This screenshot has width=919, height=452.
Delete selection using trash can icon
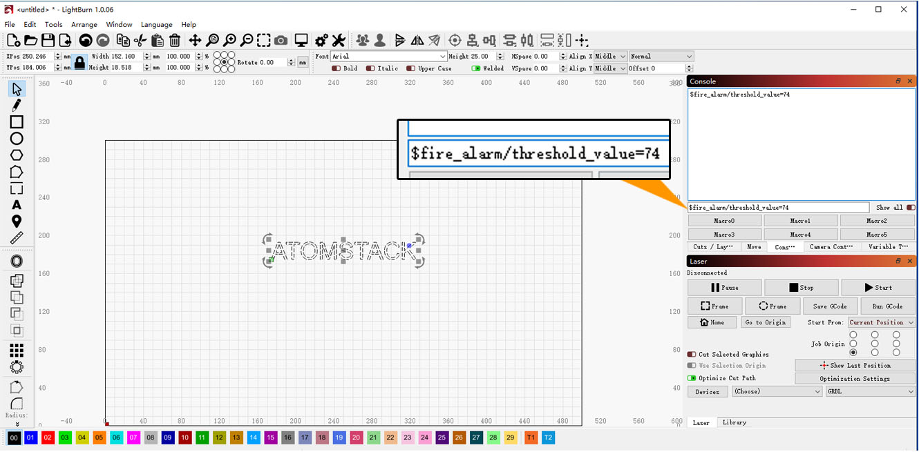(175, 41)
